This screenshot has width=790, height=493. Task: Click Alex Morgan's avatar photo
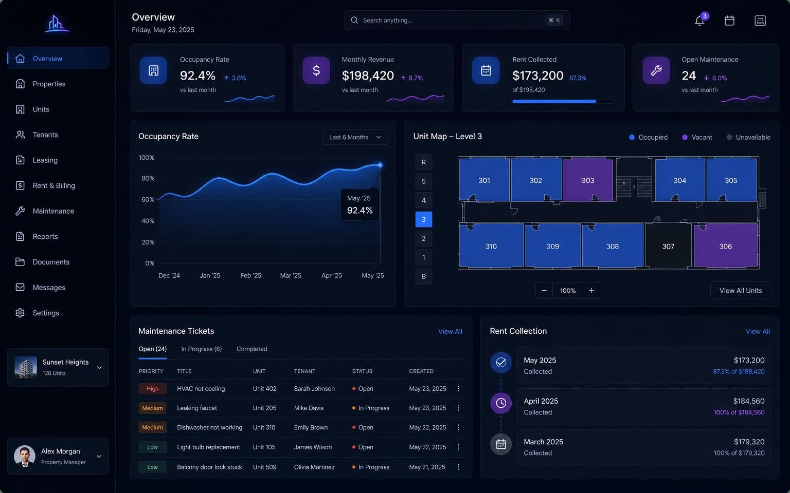click(x=25, y=456)
